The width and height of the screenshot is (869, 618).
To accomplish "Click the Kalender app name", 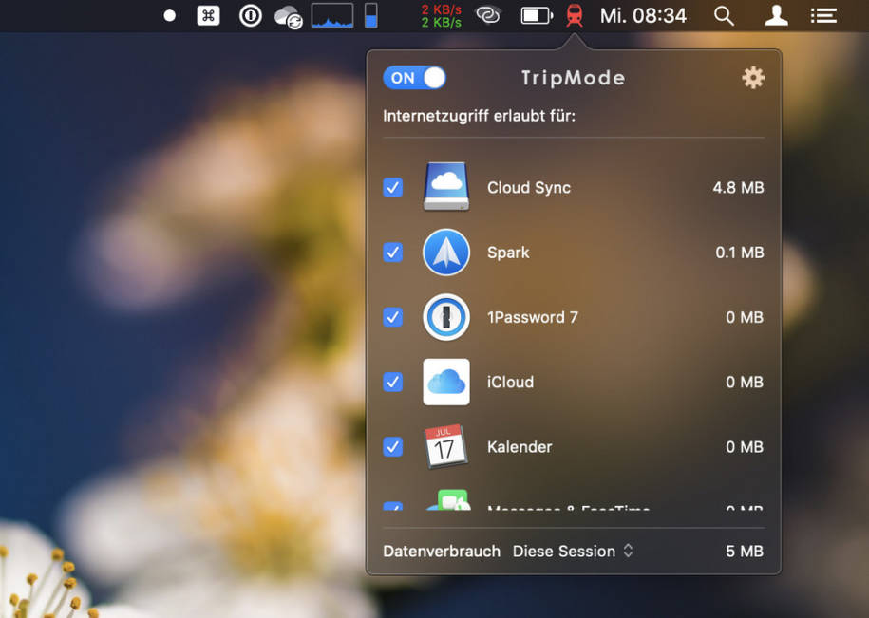I will pos(520,447).
